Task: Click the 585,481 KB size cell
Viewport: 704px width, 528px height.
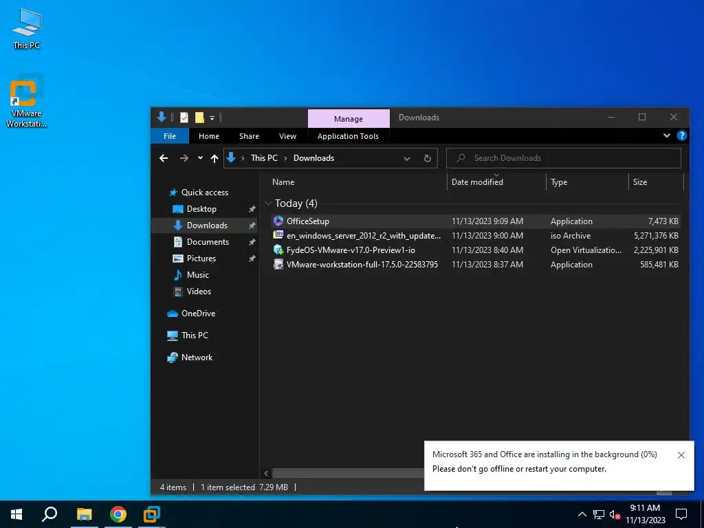Action: (659, 265)
